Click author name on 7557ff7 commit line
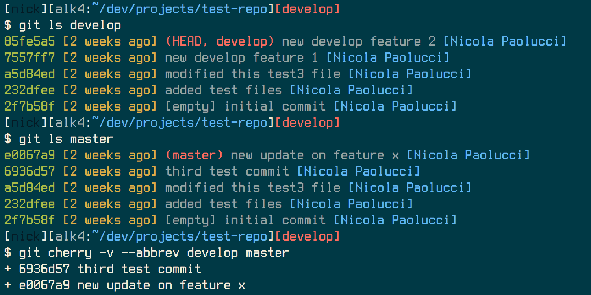The image size is (591, 295). pyautogui.click(x=388, y=58)
